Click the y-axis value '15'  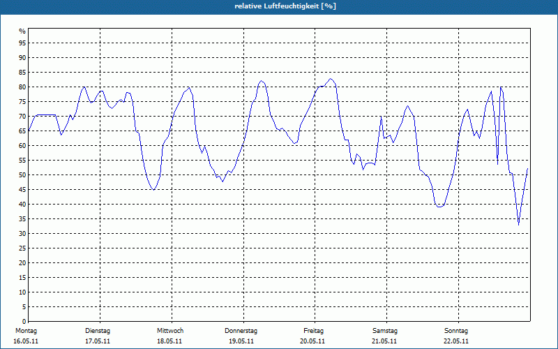[22, 277]
